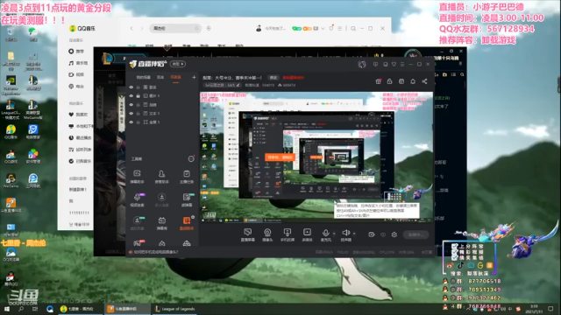561x315 pixels.
Task: Lock the 文本 1 layer
Action: 138,113
